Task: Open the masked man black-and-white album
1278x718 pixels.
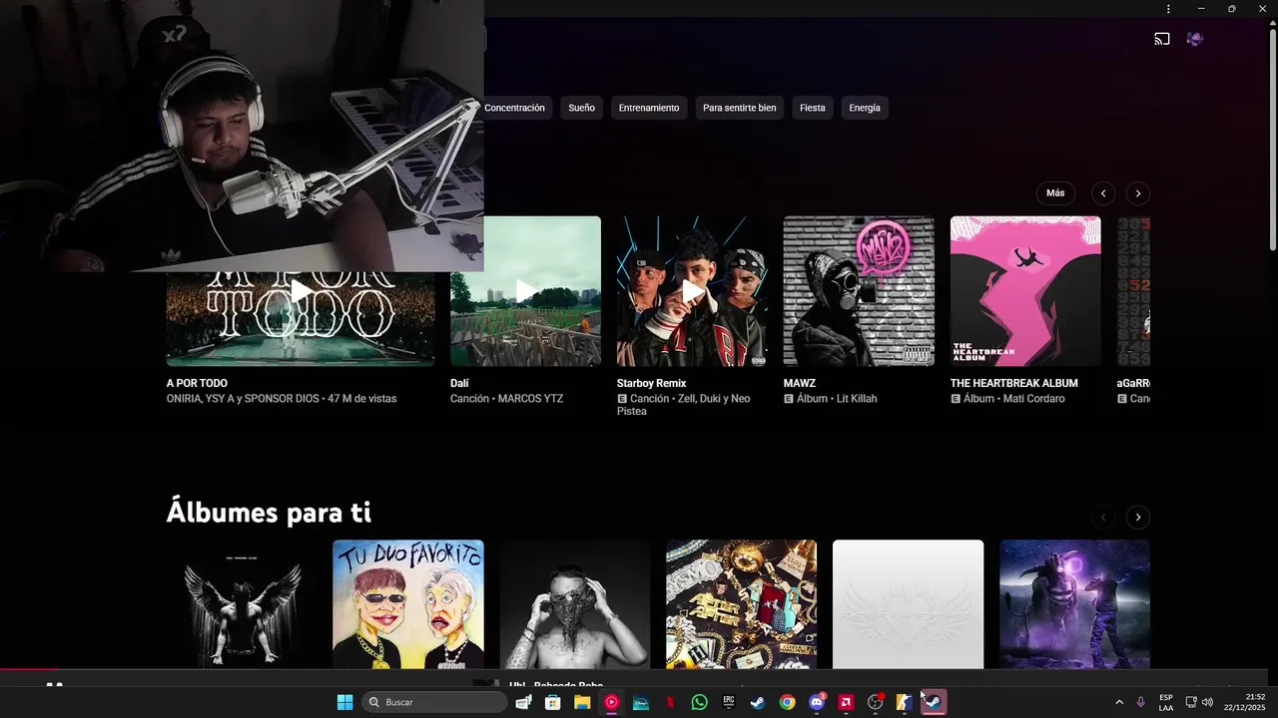Action: [x=575, y=604]
